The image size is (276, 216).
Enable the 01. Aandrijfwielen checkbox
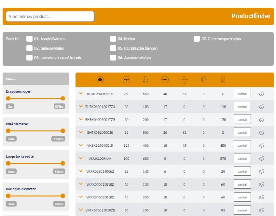tap(29, 39)
